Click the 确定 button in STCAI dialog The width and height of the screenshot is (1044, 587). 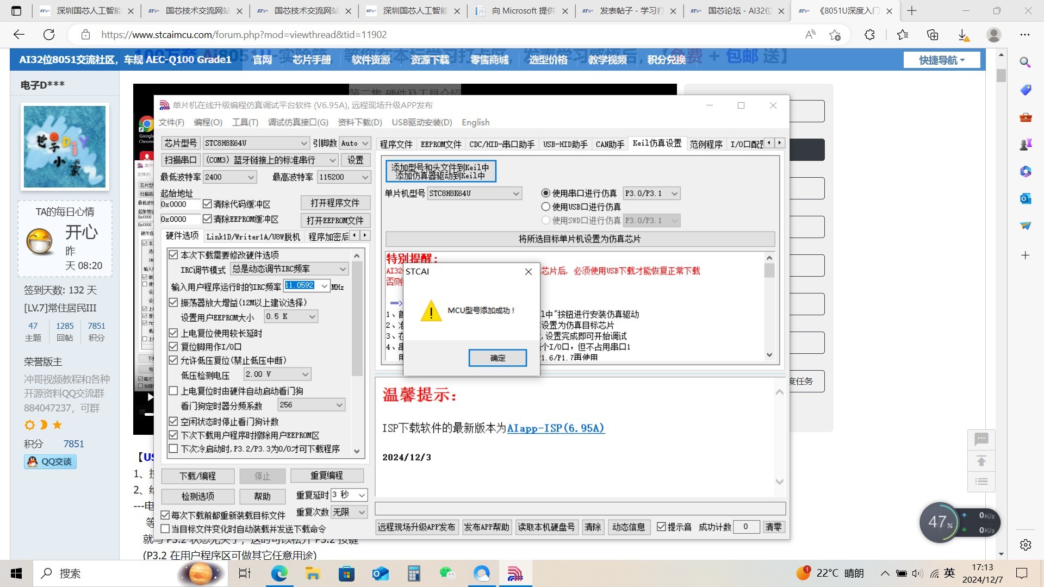click(498, 358)
